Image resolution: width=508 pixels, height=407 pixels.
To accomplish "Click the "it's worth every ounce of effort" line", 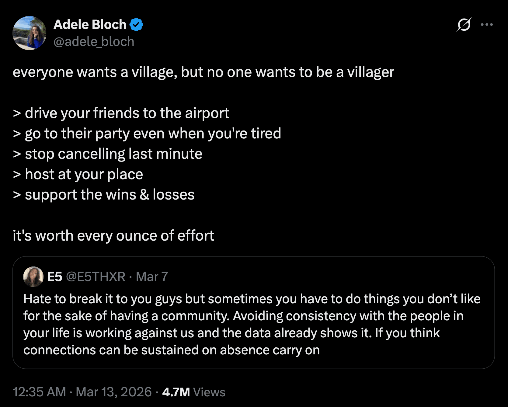I will 113,236.
